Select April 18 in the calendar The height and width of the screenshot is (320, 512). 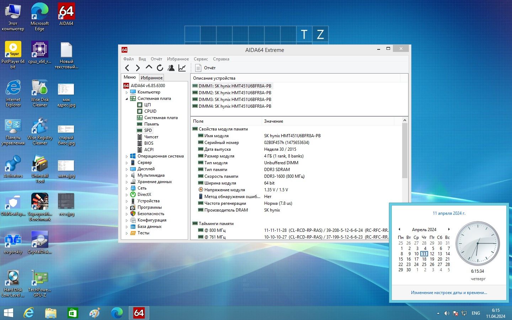424,259
